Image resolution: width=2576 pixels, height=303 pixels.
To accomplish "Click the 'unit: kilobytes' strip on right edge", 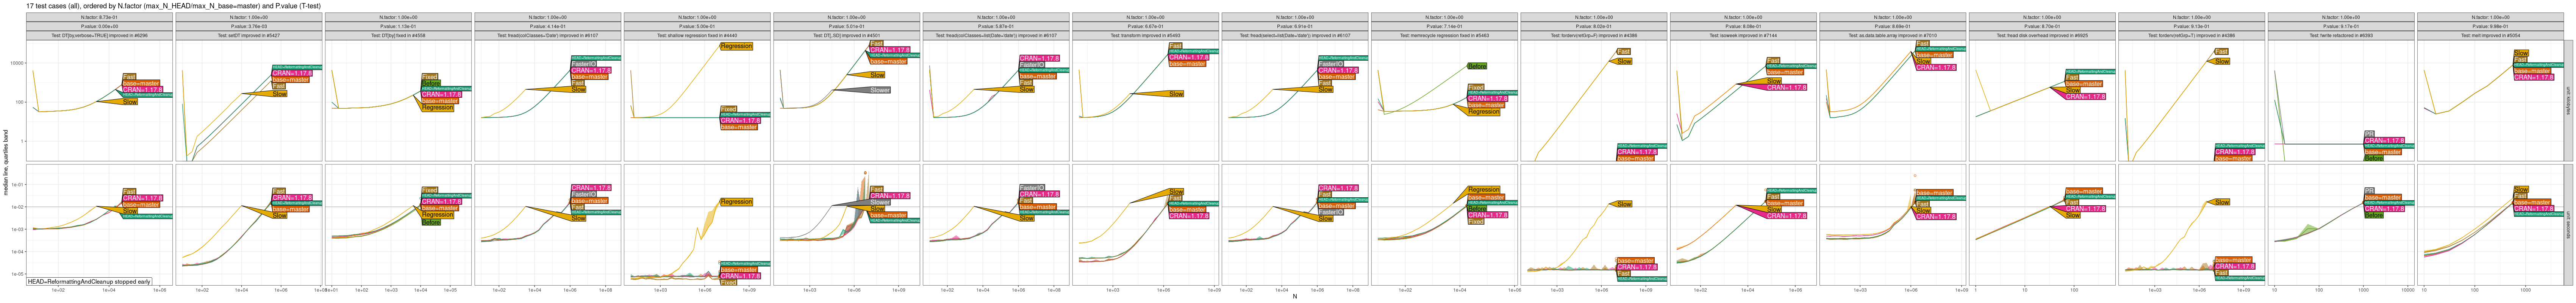I will (2569, 100).
